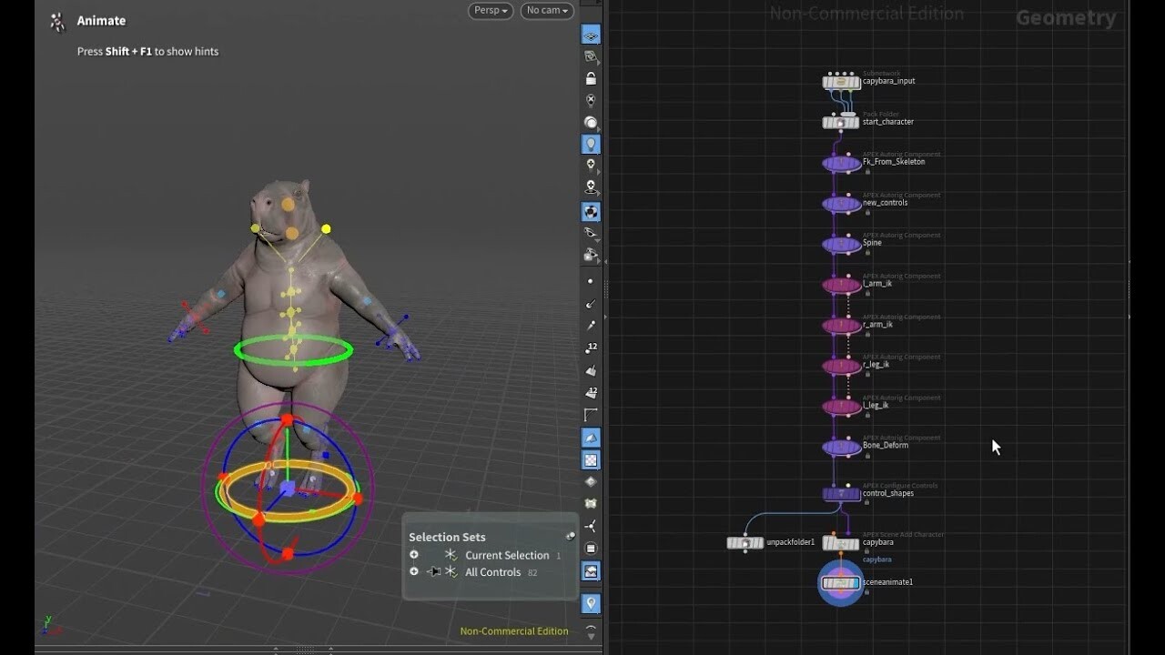This screenshot has width=1165, height=655.
Task: Toggle pin for the All Controls selection set
Action: (x=434, y=571)
